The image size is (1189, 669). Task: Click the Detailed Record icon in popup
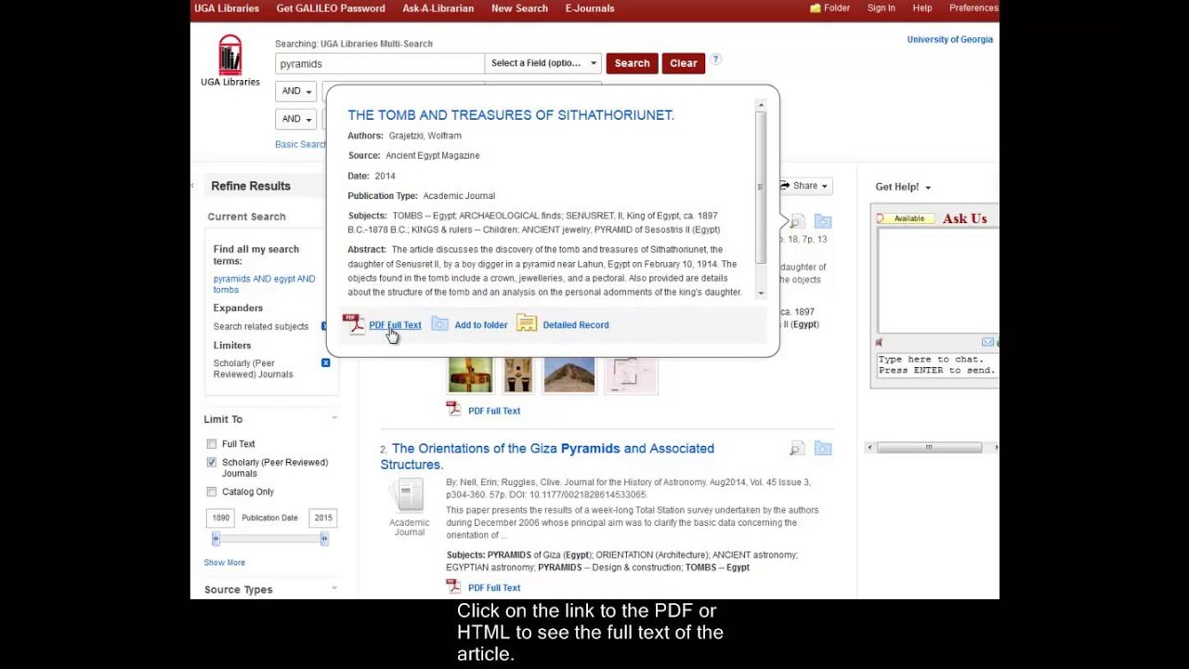click(x=527, y=324)
